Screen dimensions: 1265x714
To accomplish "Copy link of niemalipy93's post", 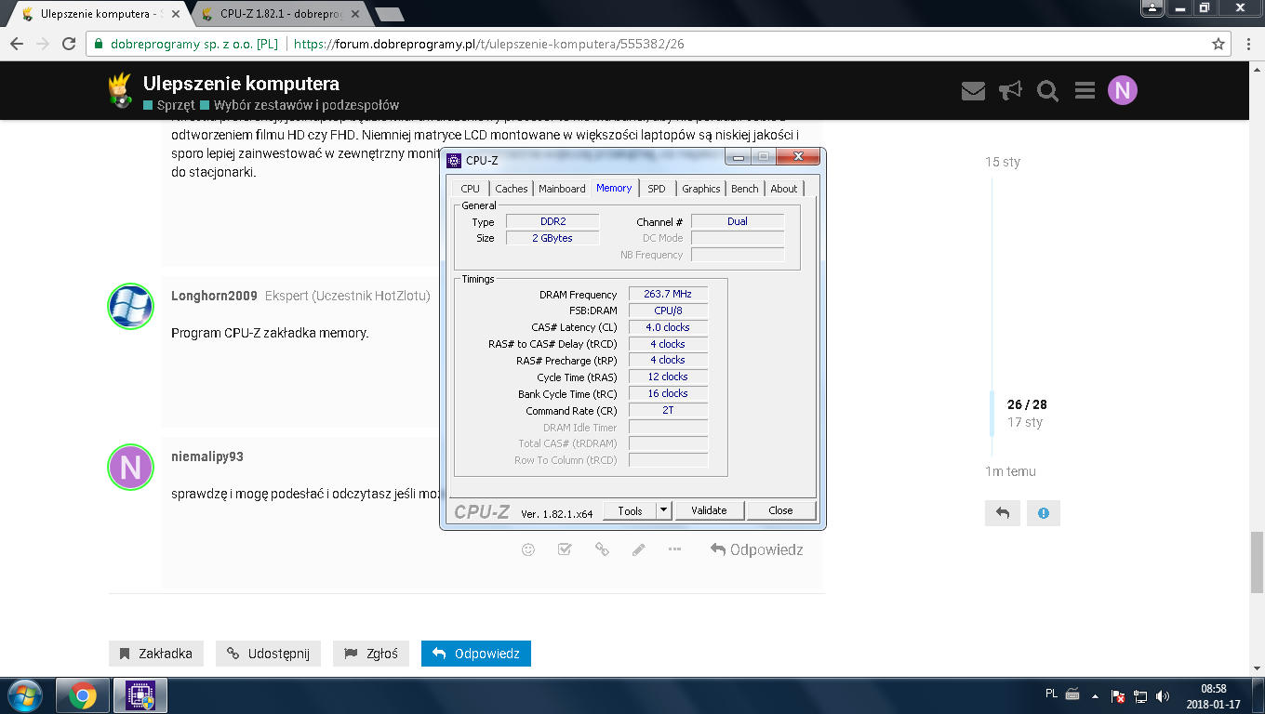I will click(x=602, y=549).
